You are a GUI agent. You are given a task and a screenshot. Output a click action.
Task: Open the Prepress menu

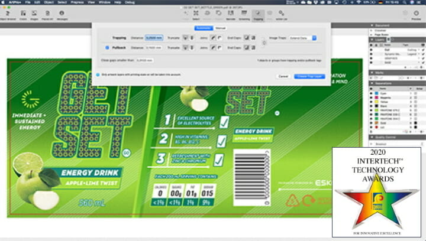coord(77,2)
